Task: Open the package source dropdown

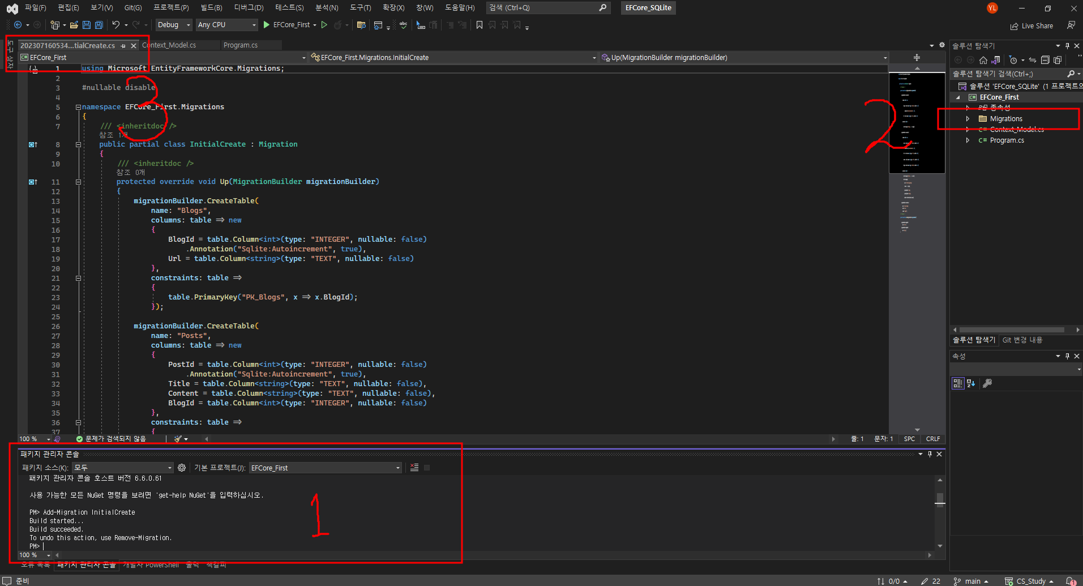Action: pyautogui.click(x=123, y=468)
